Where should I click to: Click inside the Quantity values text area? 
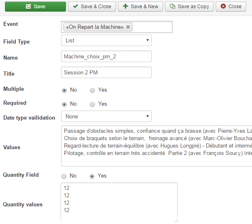coord(119,201)
